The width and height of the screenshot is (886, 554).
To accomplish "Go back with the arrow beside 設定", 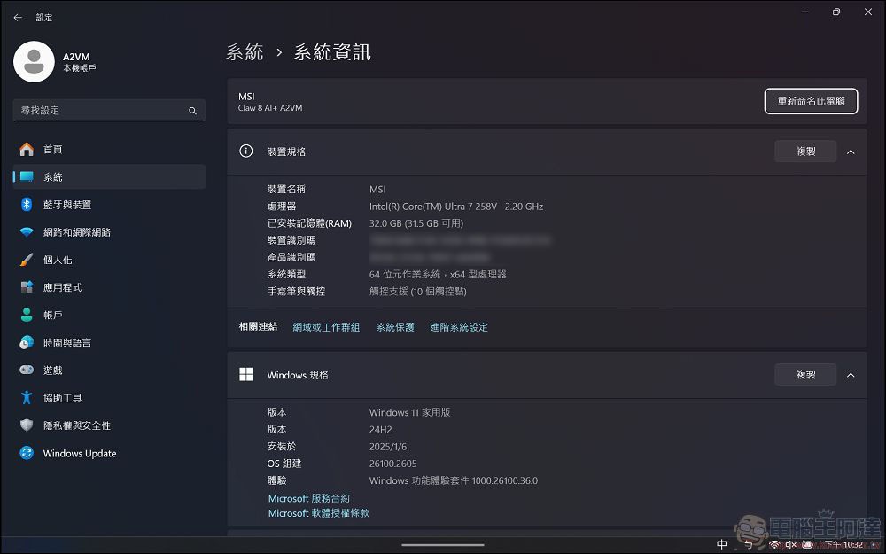I will [x=18, y=18].
